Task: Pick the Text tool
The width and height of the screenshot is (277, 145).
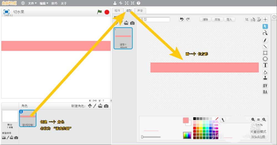Action: click(x=265, y=65)
